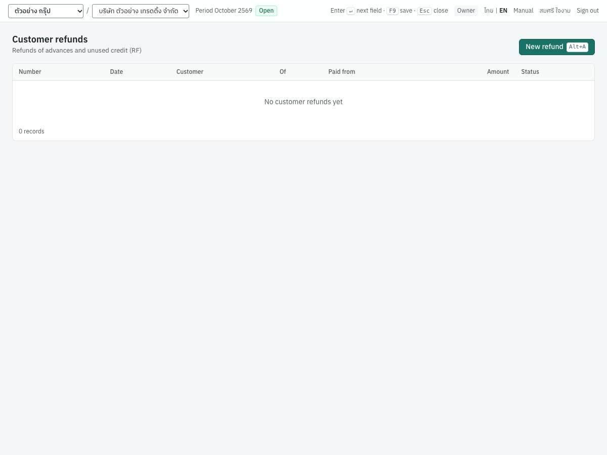Click the Number column header
607x455 pixels.
click(30, 72)
